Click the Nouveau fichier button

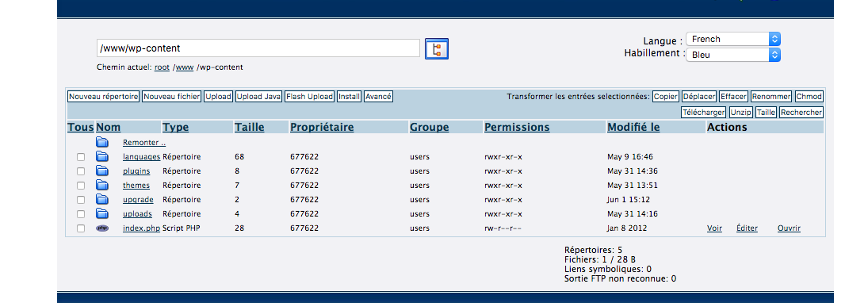pos(171,97)
